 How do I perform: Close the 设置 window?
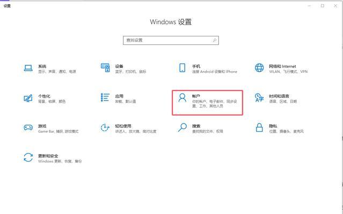coord(335,6)
